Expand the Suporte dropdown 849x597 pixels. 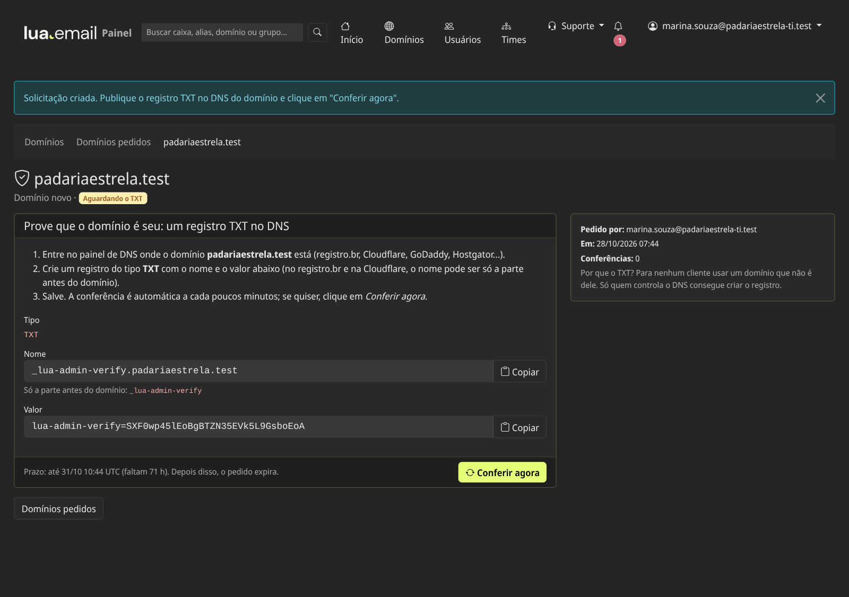click(x=576, y=26)
